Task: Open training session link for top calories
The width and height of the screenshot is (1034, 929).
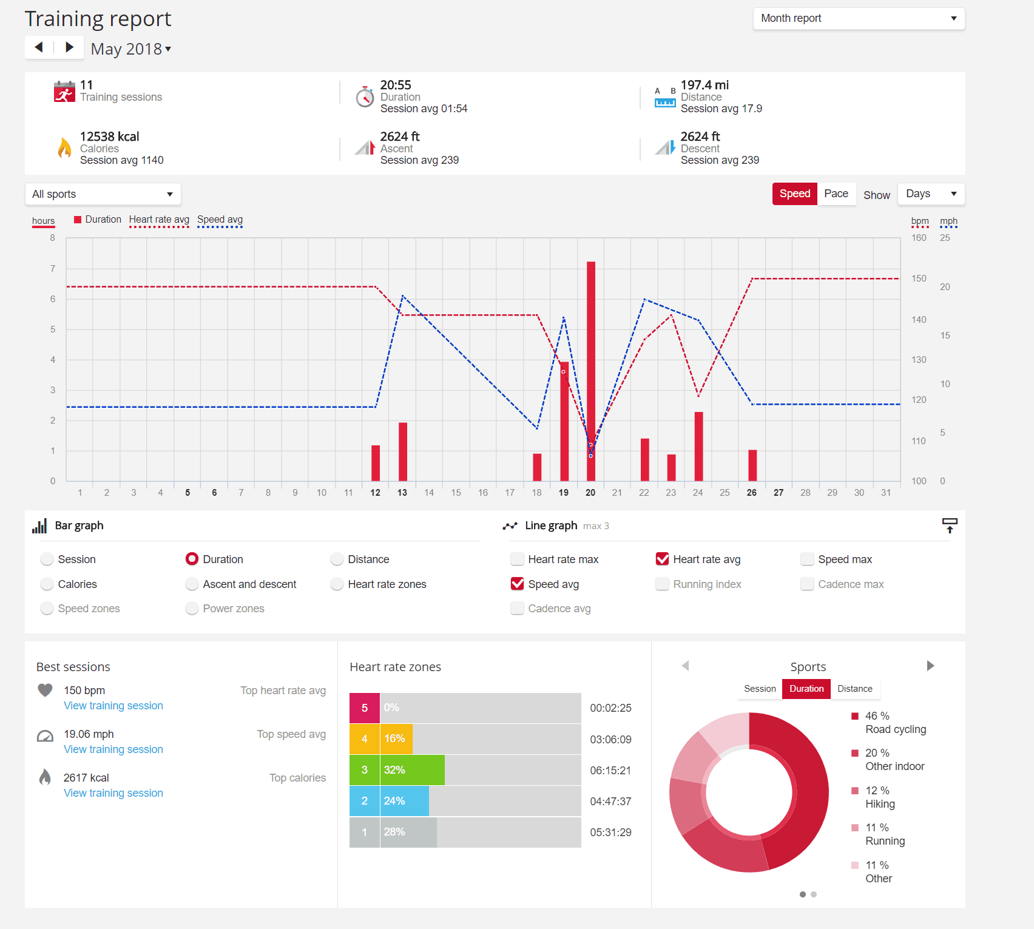Action: coord(113,793)
